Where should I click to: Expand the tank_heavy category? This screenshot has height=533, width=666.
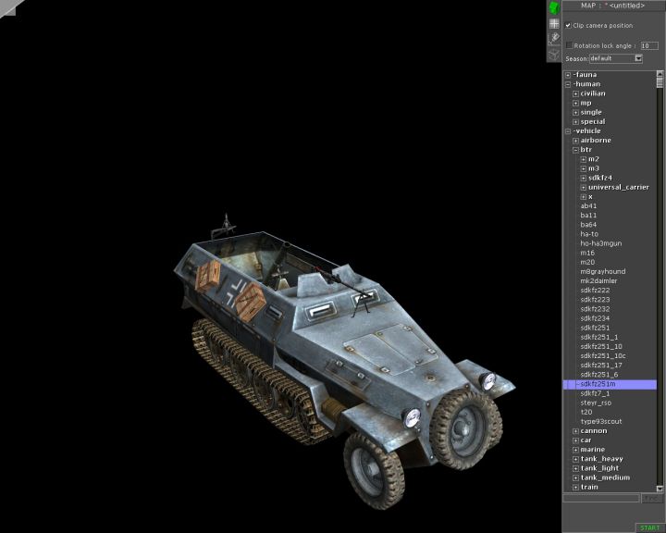coord(575,459)
